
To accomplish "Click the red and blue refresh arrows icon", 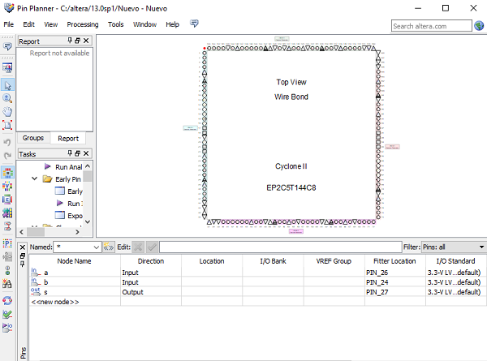I will tap(7, 300).
